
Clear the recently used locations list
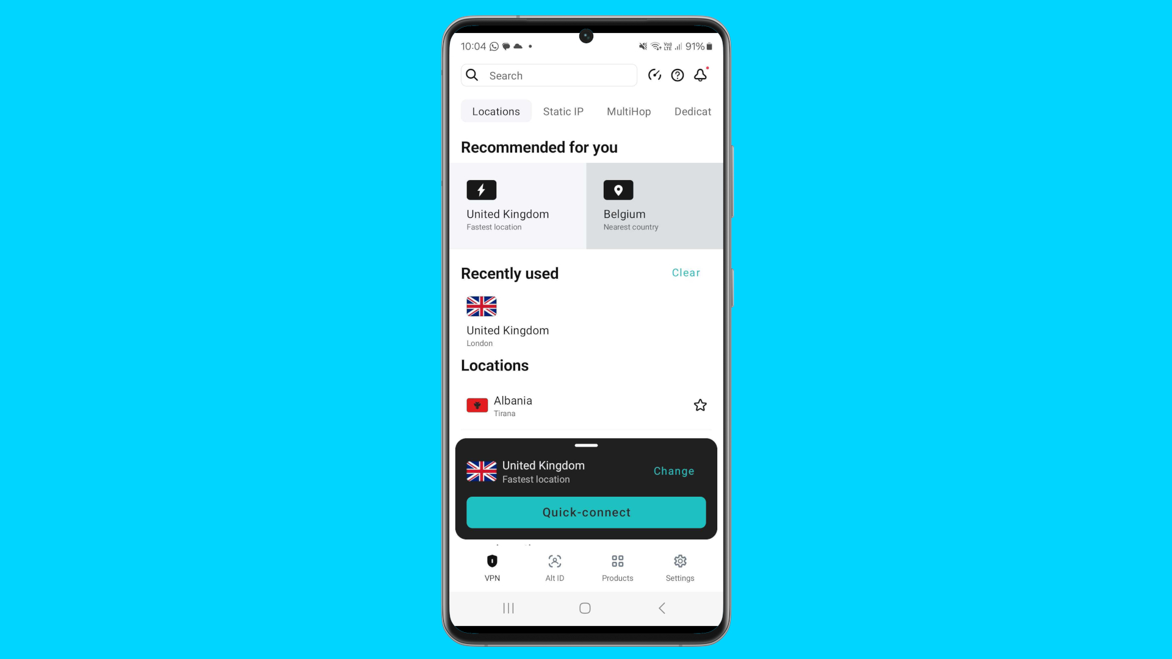(686, 273)
